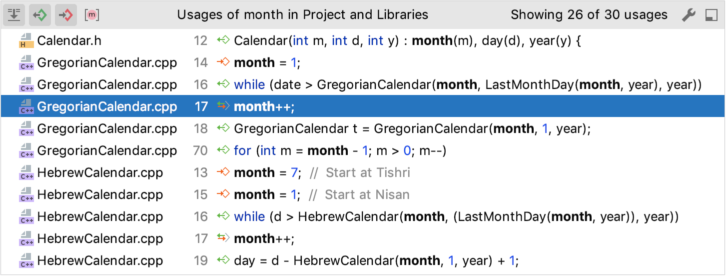Click the C++ file icon for HebrewCalendar.cpp line 13
This screenshot has height=276, width=726.
point(26,173)
